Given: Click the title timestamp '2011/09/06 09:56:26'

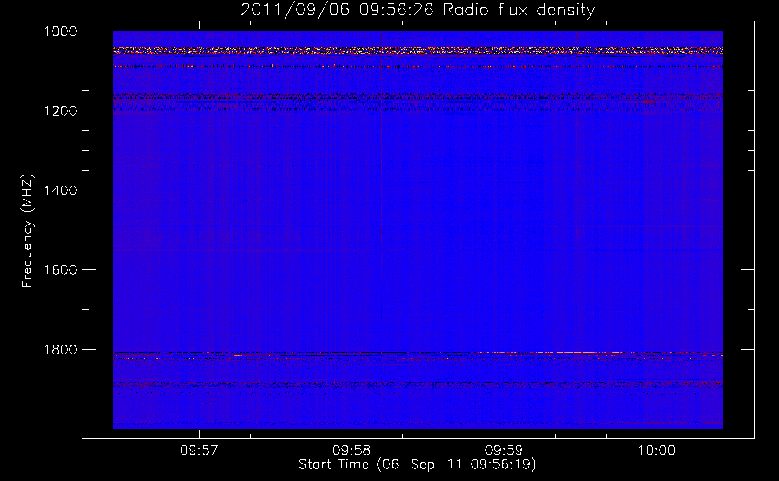Looking at the screenshot, I should (337, 10).
